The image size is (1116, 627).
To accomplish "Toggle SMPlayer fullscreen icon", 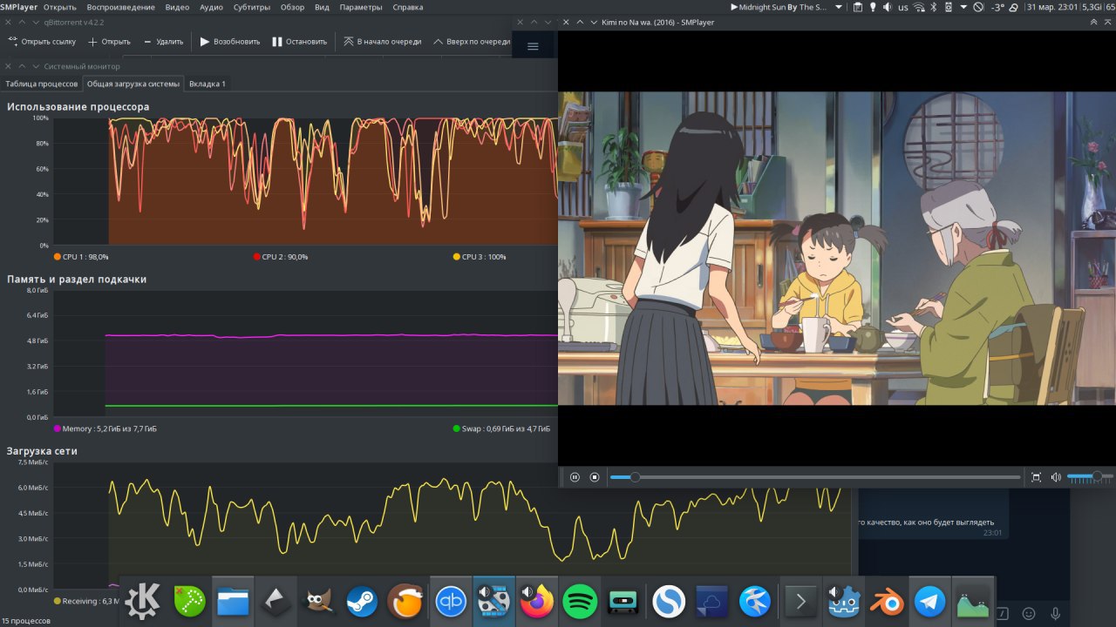I will pyautogui.click(x=1036, y=477).
